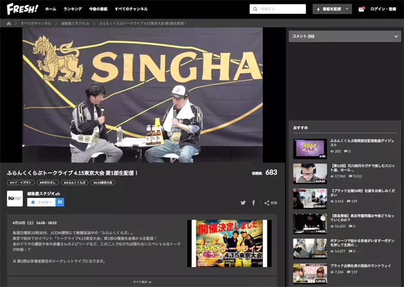
Task: Open the 越後屋スタジオ.ch channel avatar
Action: pos(15,199)
